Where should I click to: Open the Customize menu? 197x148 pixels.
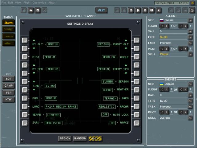[x=39, y=2]
